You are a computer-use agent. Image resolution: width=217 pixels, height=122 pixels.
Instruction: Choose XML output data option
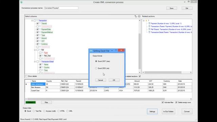tap(67, 111)
